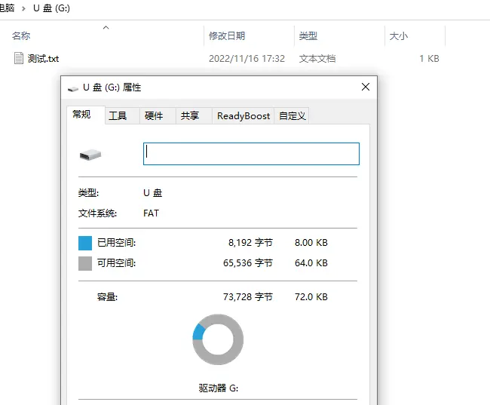Viewport: 490px width, 405px height.
Task: Click the 文本文档 type cell
Action: click(x=317, y=59)
